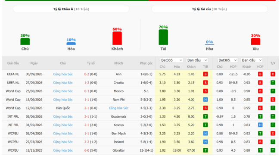Select the Tỷ lệ tài xỉu tab

[x=209, y=9]
